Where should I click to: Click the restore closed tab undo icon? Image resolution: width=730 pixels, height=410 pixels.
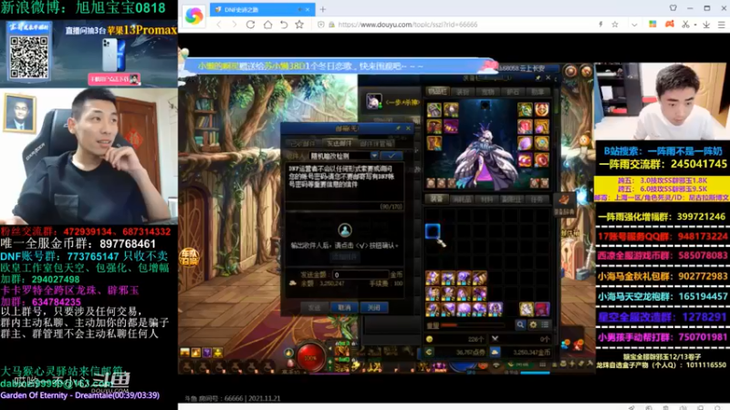[x=284, y=25]
